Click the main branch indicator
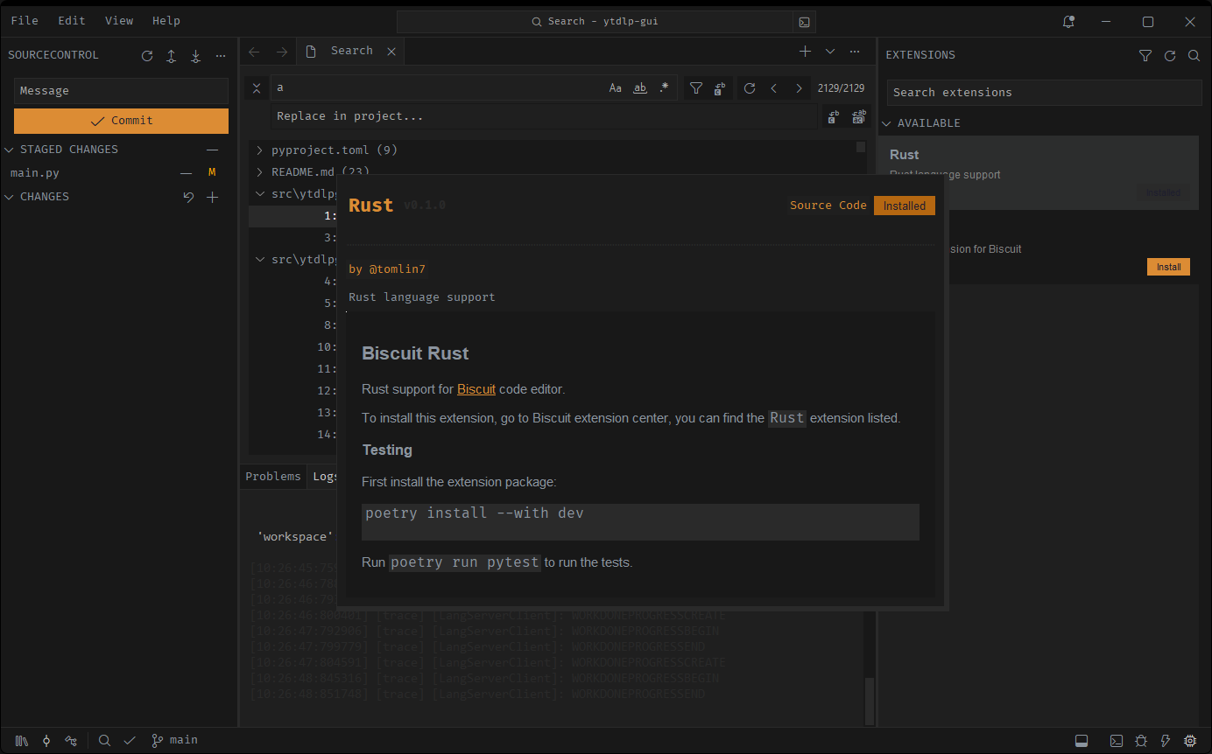Image resolution: width=1212 pixels, height=754 pixels. 174,740
